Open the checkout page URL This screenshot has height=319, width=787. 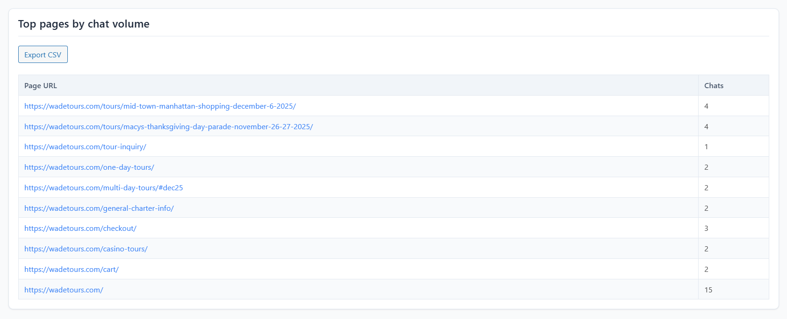tap(80, 229)
